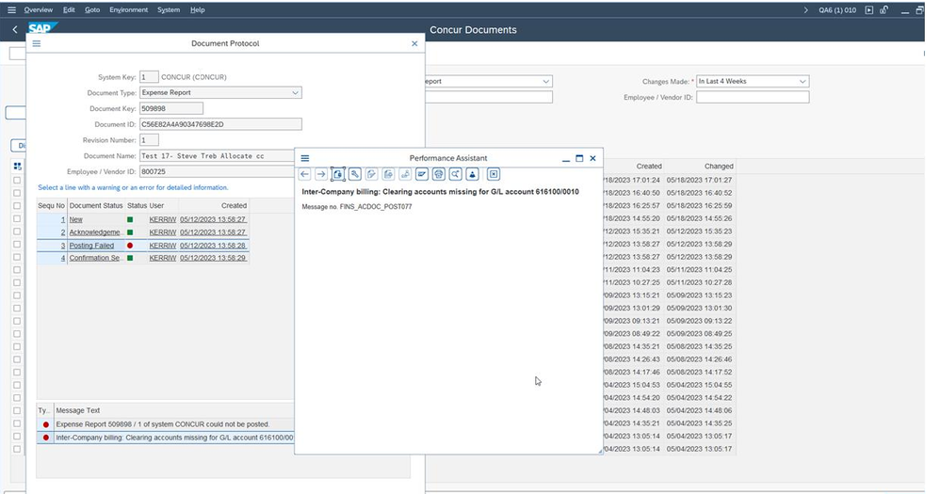
Task: Click Employee / Vendor ID field in Concur Documents
Action: tap(753, 97)
